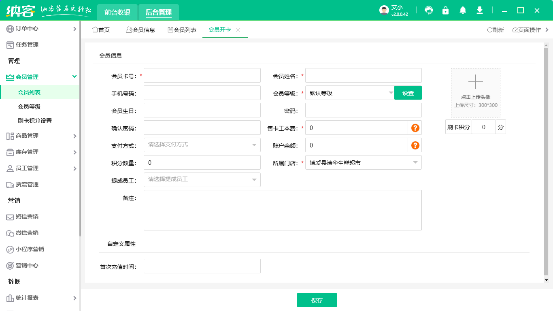Open the 支付方式 dropdown
Image resolution: width=553 pixels, height=311 pixels.
click(255, 145)
